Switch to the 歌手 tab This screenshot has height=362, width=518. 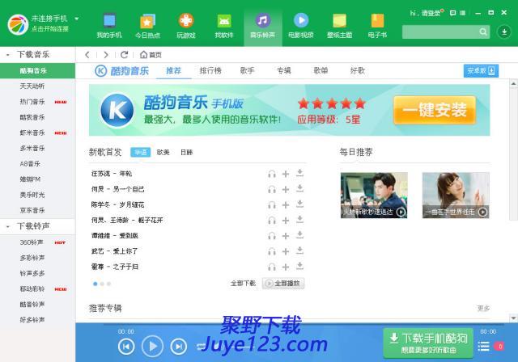247,70
